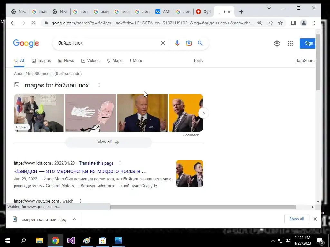
Task: Switch to the скач Google tab
Action: [39, 12]
